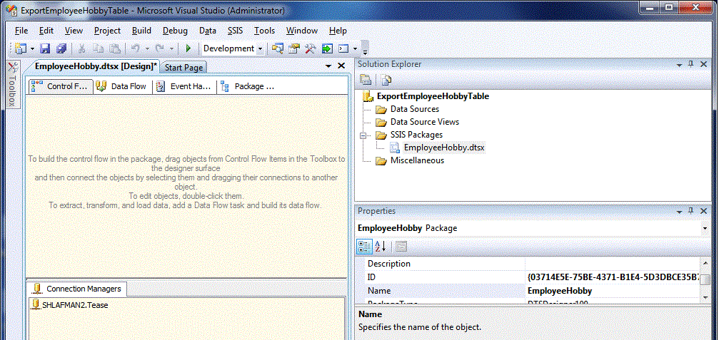Toggle the Solution Explorer auto-hide pin

click(x=691, y=65)
